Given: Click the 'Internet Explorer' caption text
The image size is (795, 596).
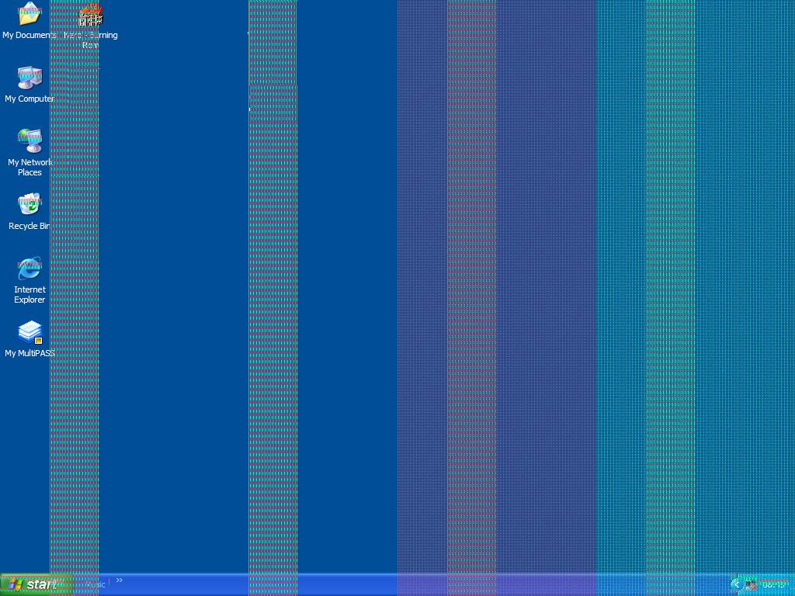Looking at the screenshot, I should click(30, 294).
